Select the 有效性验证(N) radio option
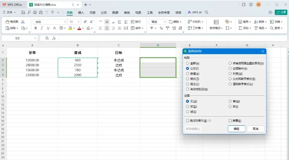This screenshot has height=160, width=289. (x=187, y=89)
